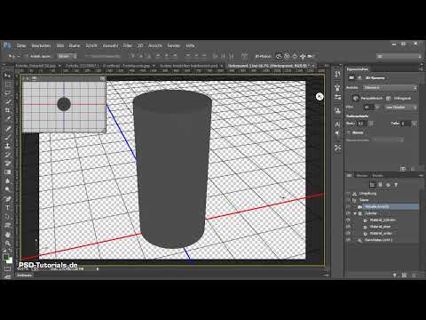Open the Filter menu
The height and width of the screenshot is (320, 426).
click(x=128, y=45)
